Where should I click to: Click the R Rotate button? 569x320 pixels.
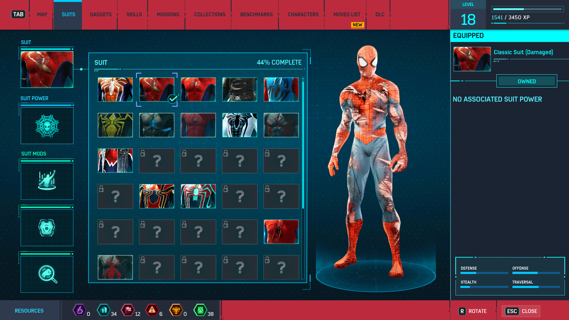(473, 311)
